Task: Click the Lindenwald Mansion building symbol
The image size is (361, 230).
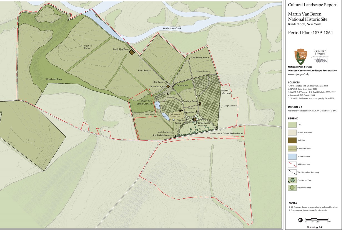Action: [195, 119]
